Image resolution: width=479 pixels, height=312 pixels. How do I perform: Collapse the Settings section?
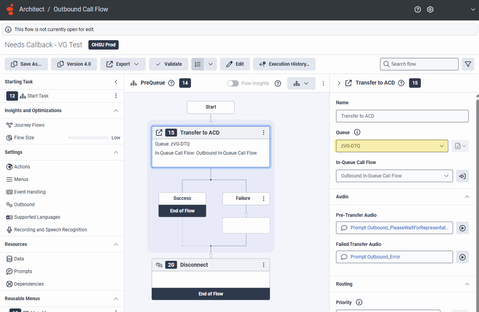116,152
